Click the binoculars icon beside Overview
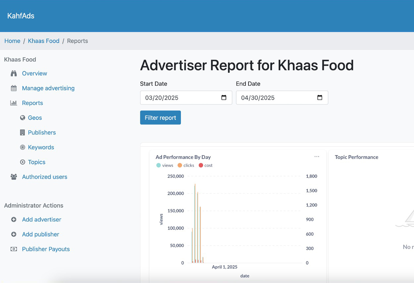The width and height of the screenshot is (414, 283). (14, 73)
